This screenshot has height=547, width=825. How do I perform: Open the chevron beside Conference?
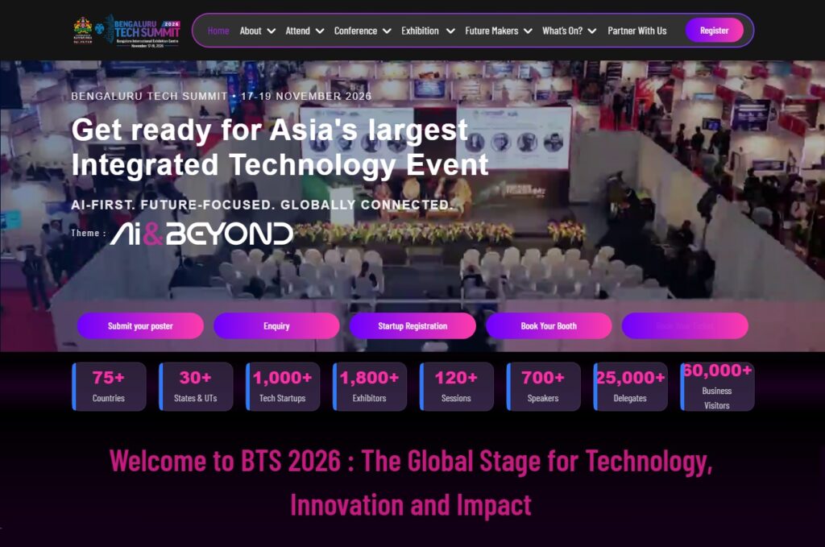(x=387, y=31)
